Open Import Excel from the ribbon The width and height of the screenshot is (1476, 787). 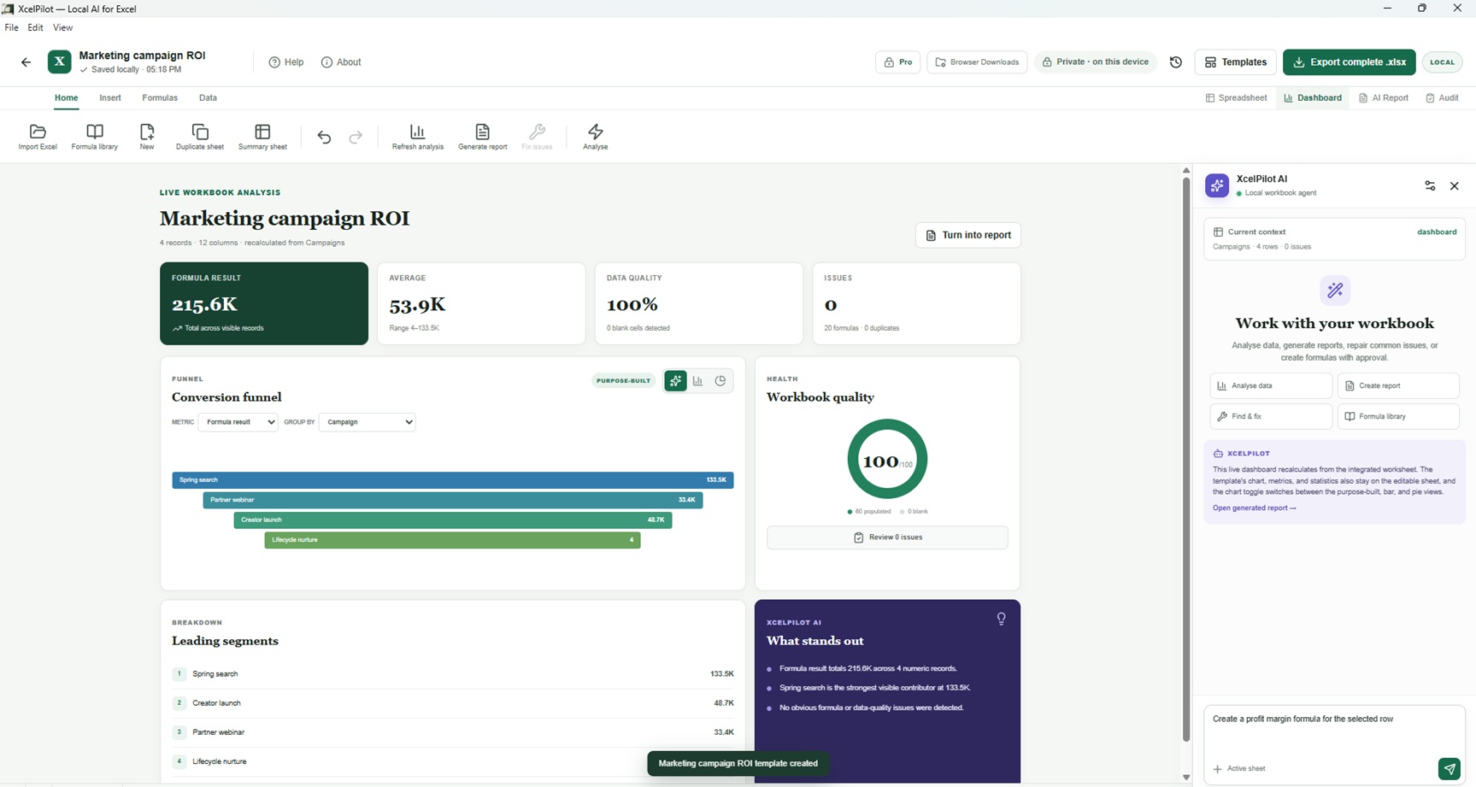click(x=38, y=137)
